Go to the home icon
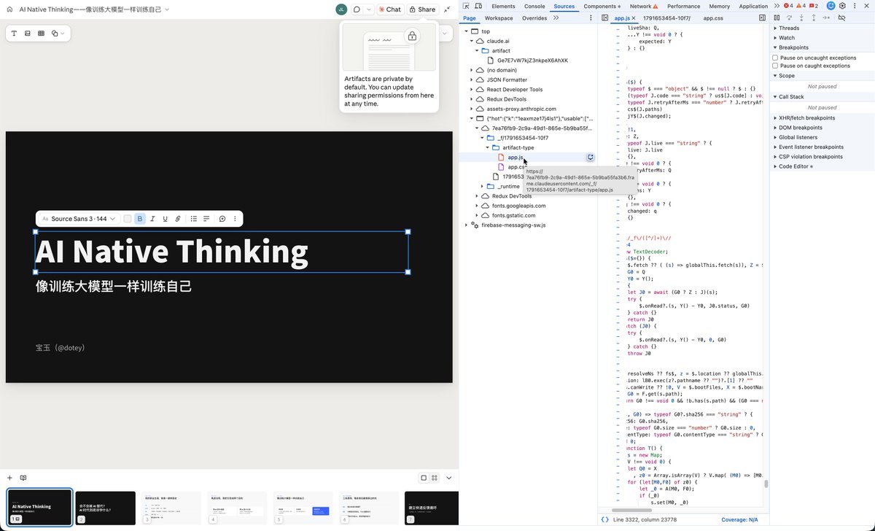 click(9, 9)
